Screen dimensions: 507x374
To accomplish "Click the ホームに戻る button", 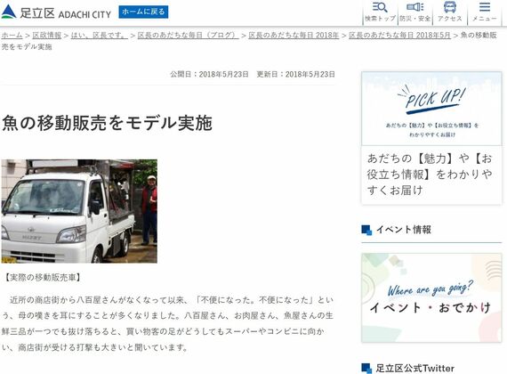I will [x=143, y=12].
